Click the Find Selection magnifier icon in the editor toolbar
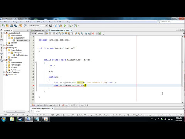The image size is (185, 139). tap(59, 34)
